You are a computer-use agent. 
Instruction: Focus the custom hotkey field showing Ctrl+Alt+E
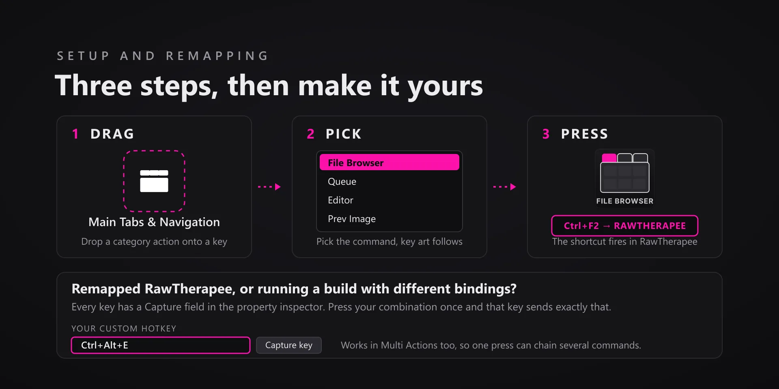click(x=161, y=345)
